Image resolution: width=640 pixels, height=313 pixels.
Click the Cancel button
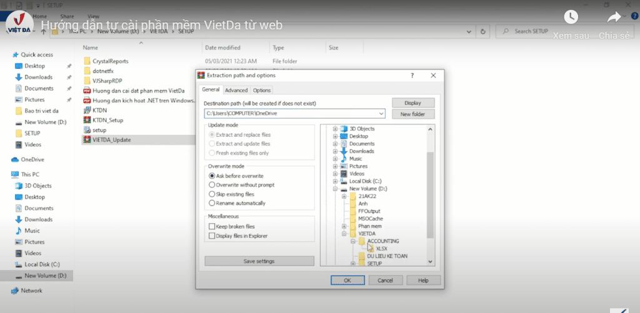385,281
